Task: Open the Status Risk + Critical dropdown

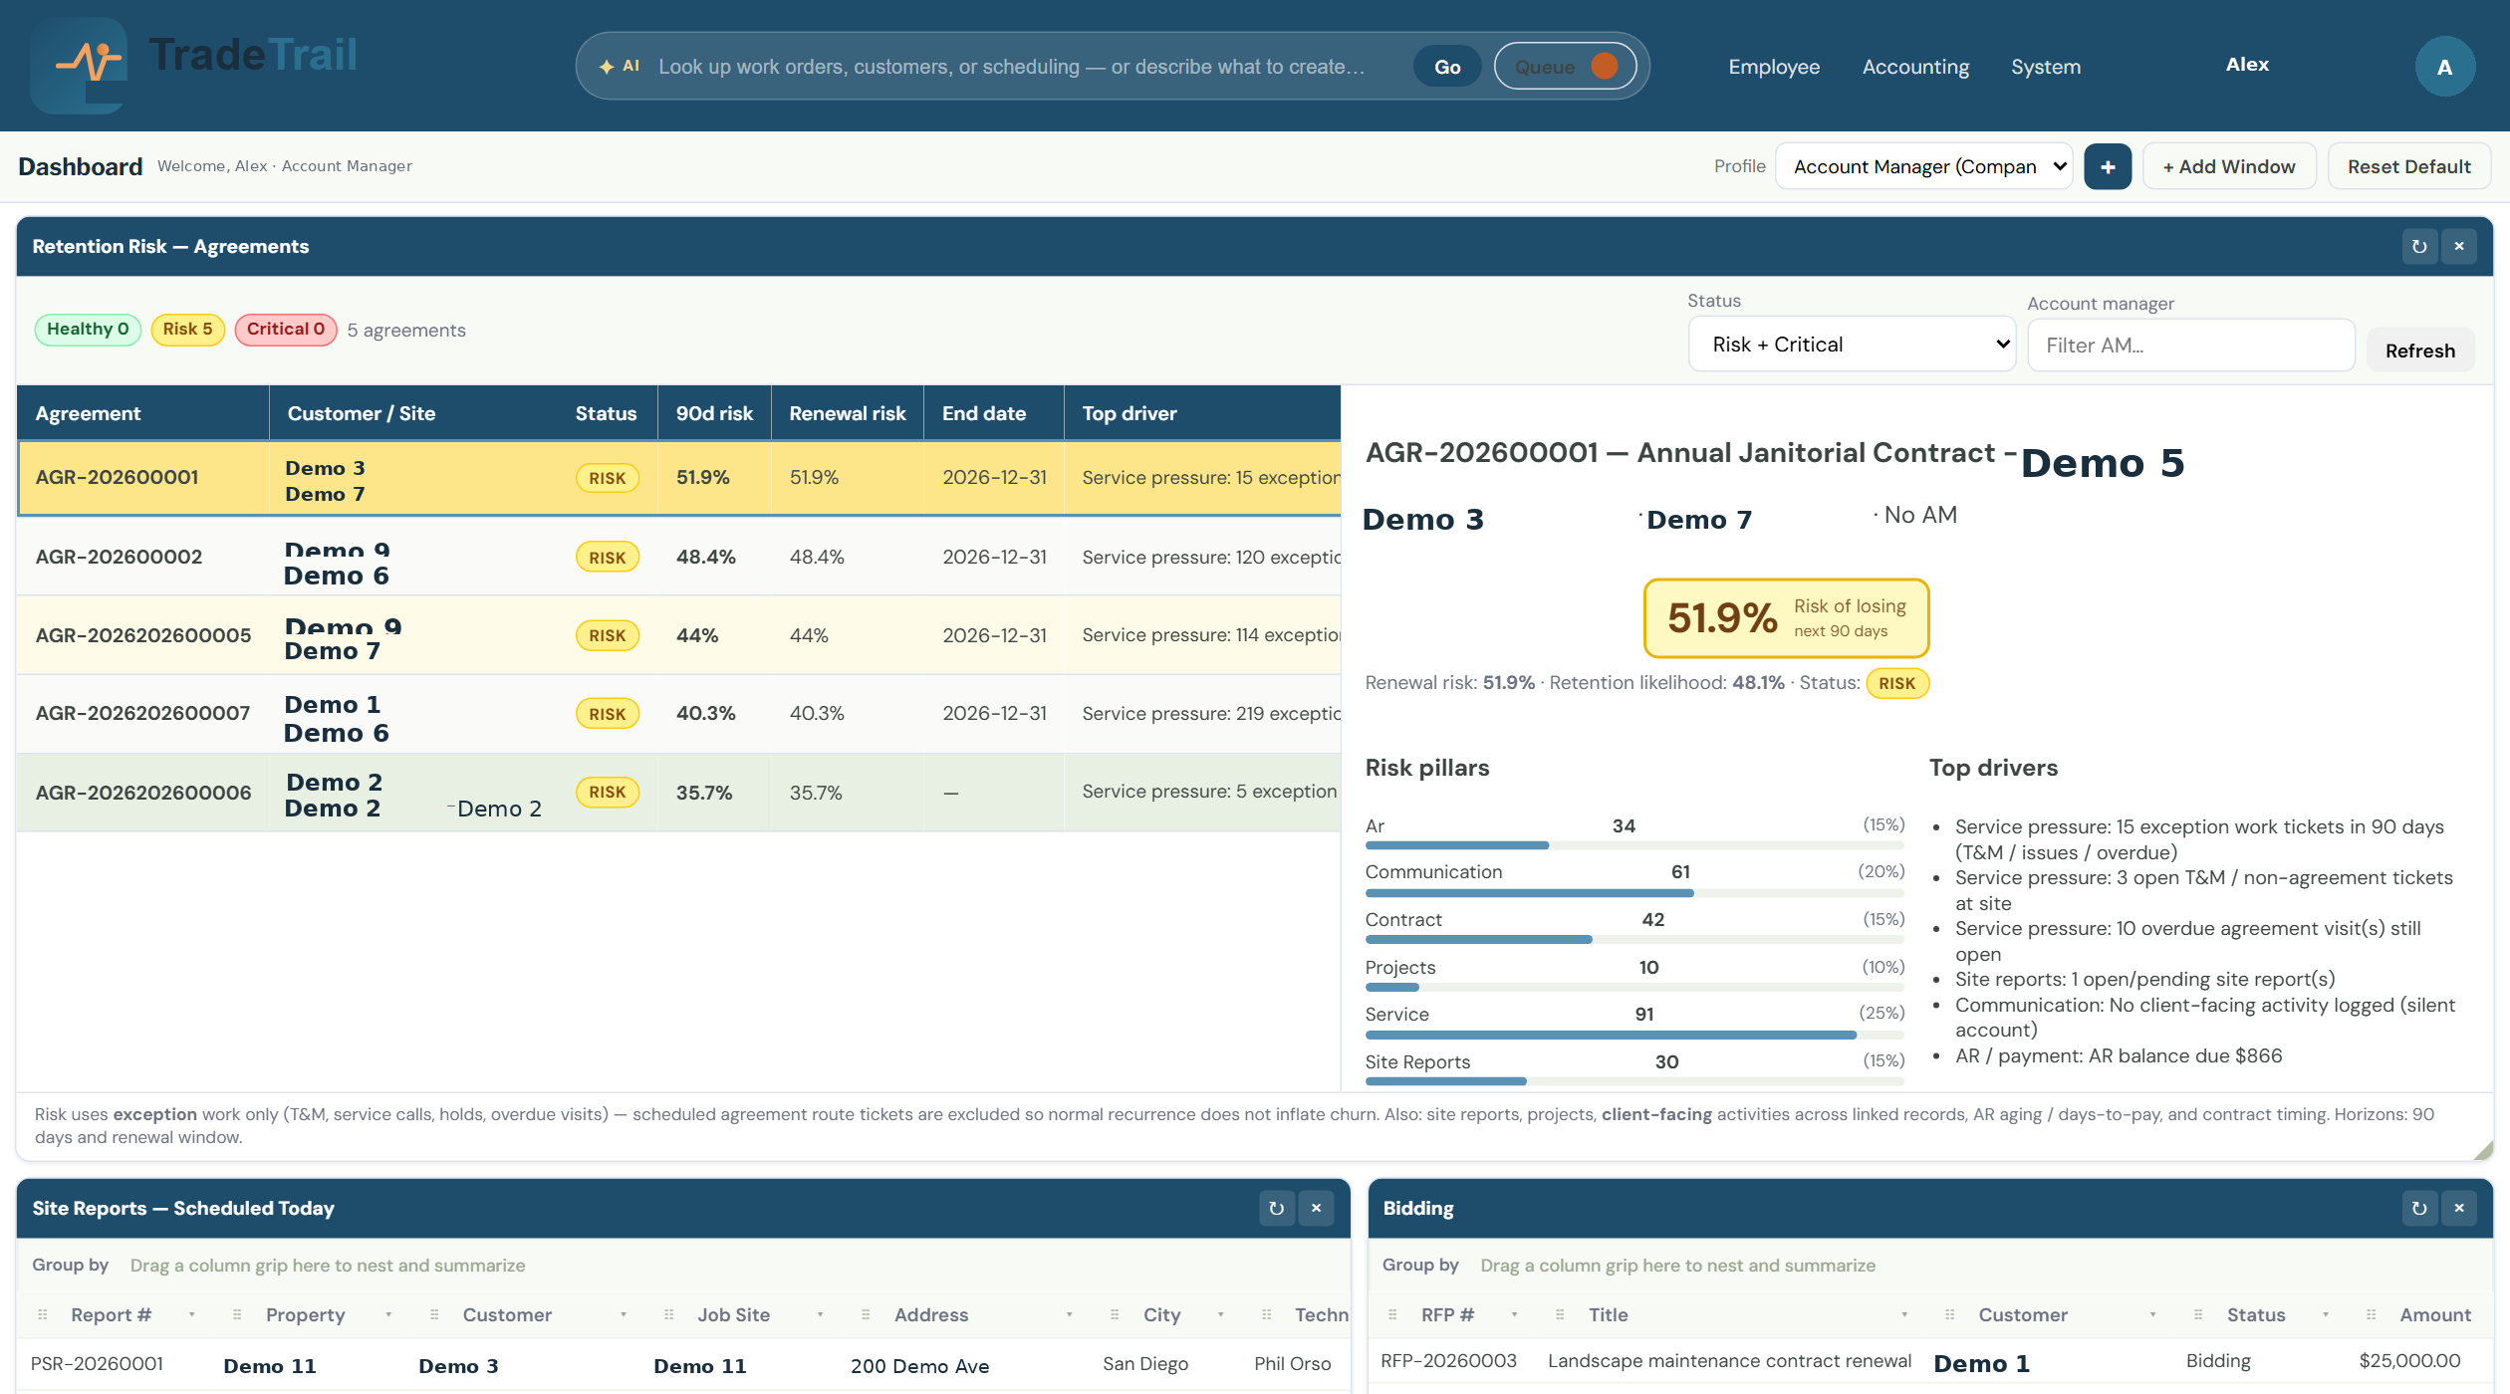Action: 1853,345
